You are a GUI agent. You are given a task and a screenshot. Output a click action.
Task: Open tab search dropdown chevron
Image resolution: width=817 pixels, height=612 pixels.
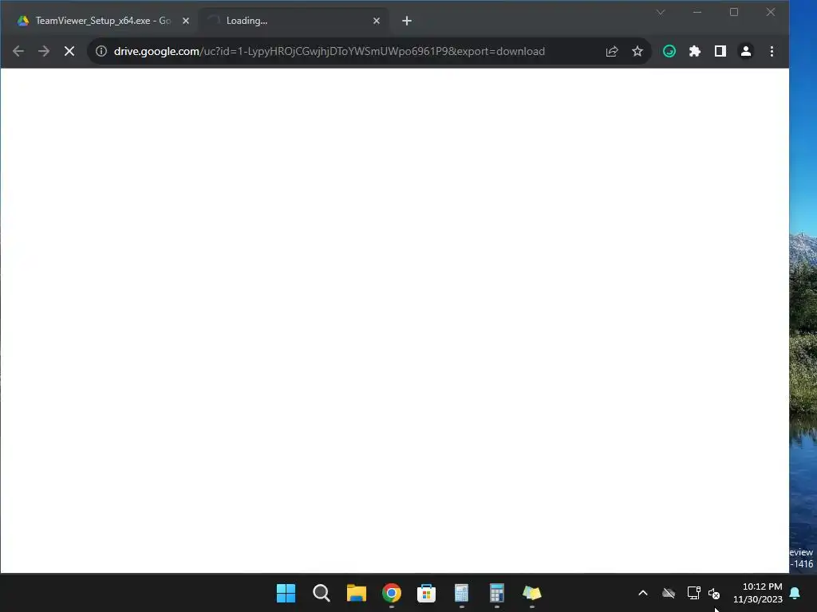[x=661, y=12]
